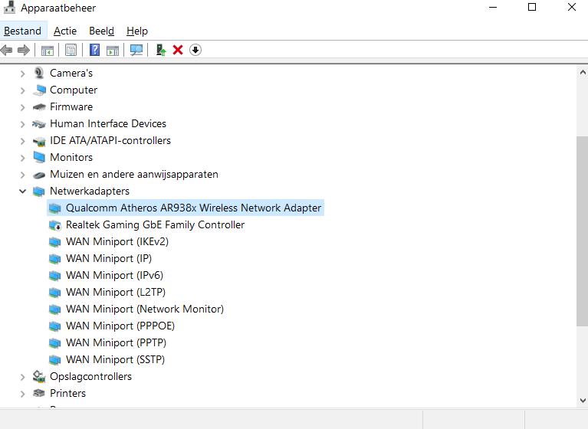Image resolution: width=588 pixels, height=429 pixels.
Task: Select the Opslagcontrollers label
Action: coord(90,377)
